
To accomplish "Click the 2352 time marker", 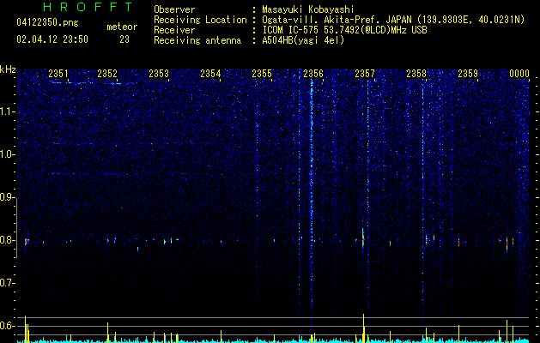I will [107, 73].
